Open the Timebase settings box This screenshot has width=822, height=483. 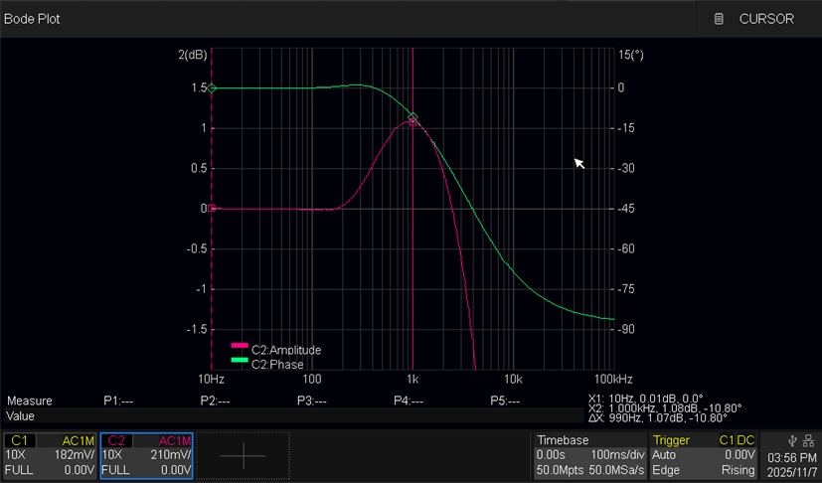coord(589,455)
